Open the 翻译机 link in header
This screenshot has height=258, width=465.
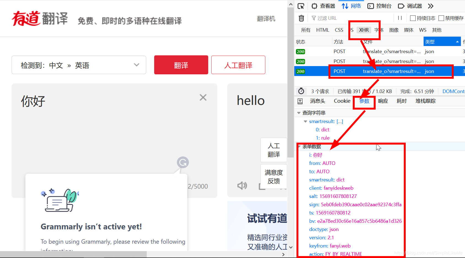266,19
